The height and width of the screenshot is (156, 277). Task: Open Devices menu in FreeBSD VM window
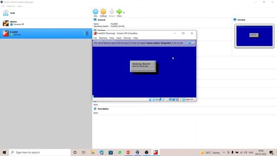tap(127, 38)
